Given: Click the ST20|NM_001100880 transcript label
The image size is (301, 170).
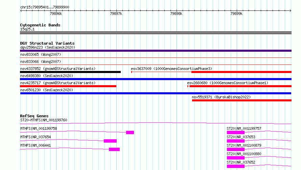Looking at the screenshot, I should [244, 154].
